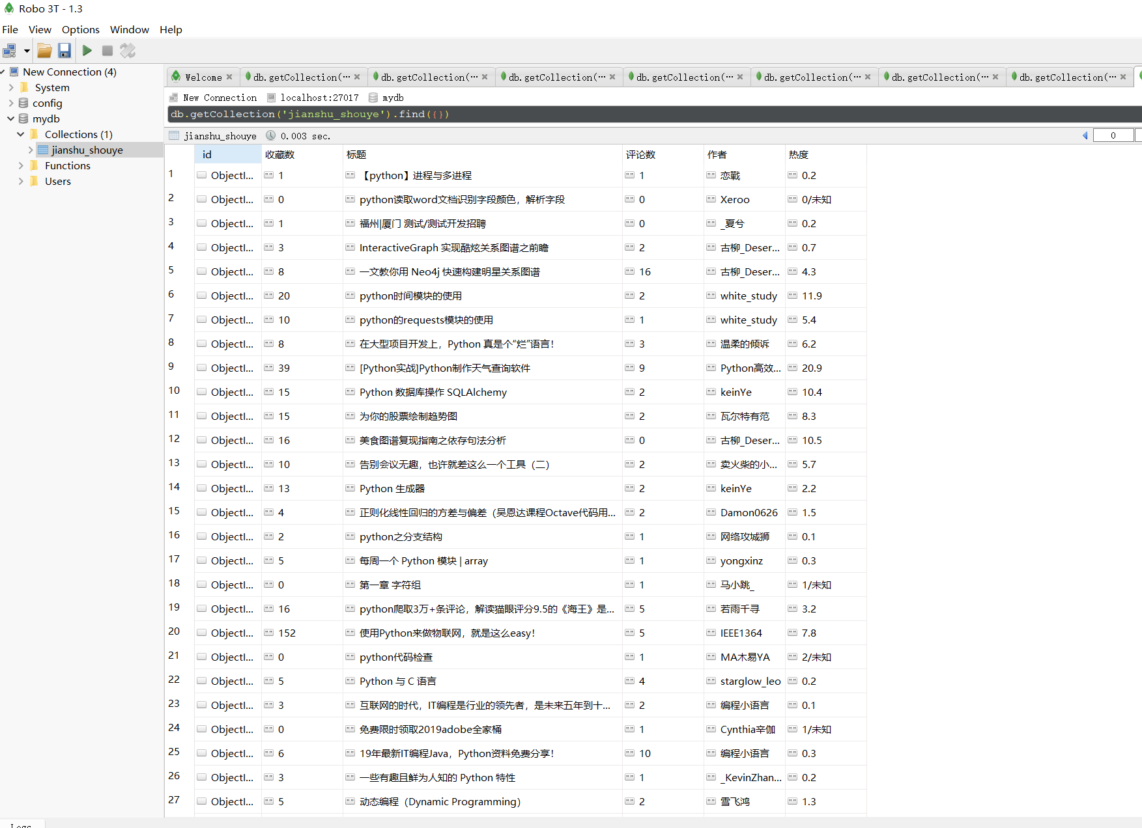Viewport: 1142px width, 828px height.
Task: Select author cell Damon0626
Action: pos(744,513)
